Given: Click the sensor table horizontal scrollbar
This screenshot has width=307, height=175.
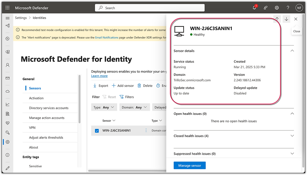Looking at the screenshot, I should [127, 171].
